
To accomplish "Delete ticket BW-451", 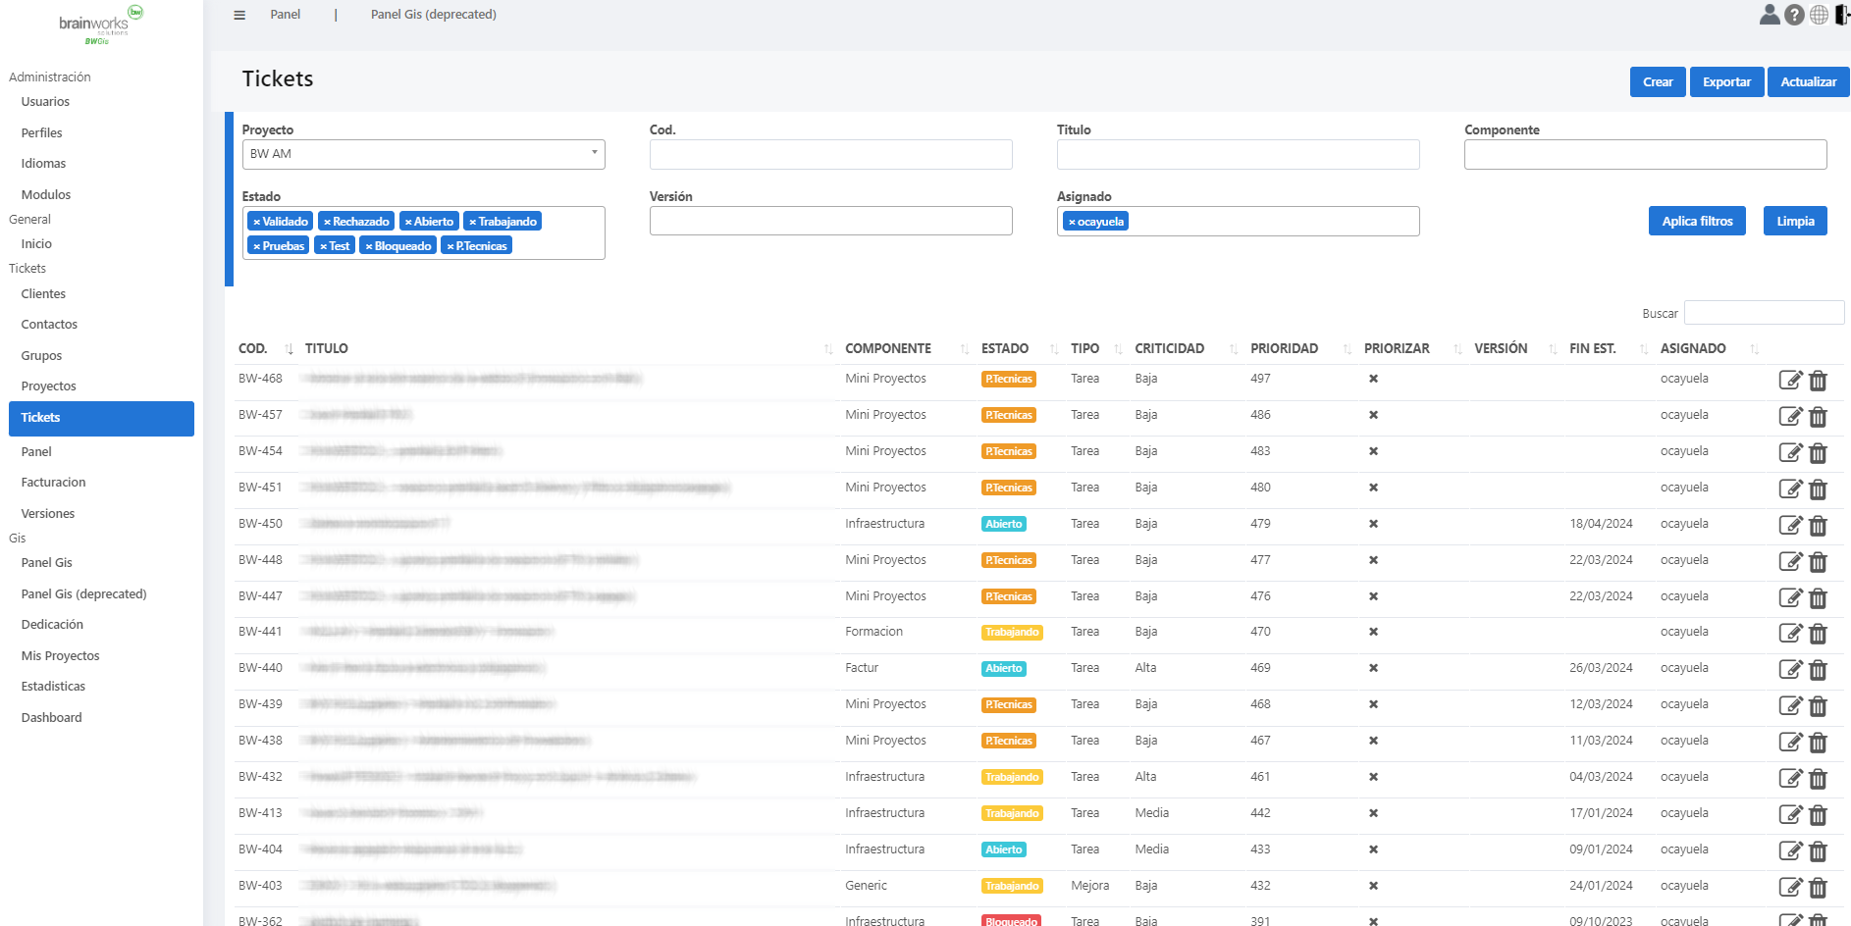I will (1818, 489).
